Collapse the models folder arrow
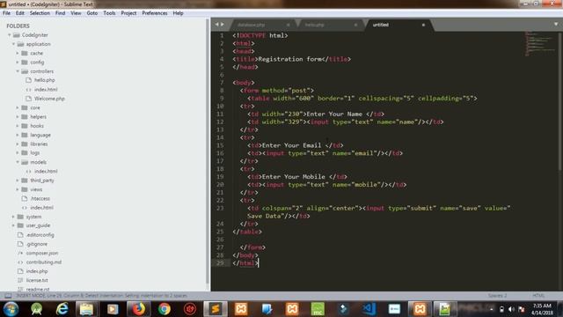The image size is (563, 317). 18,162
